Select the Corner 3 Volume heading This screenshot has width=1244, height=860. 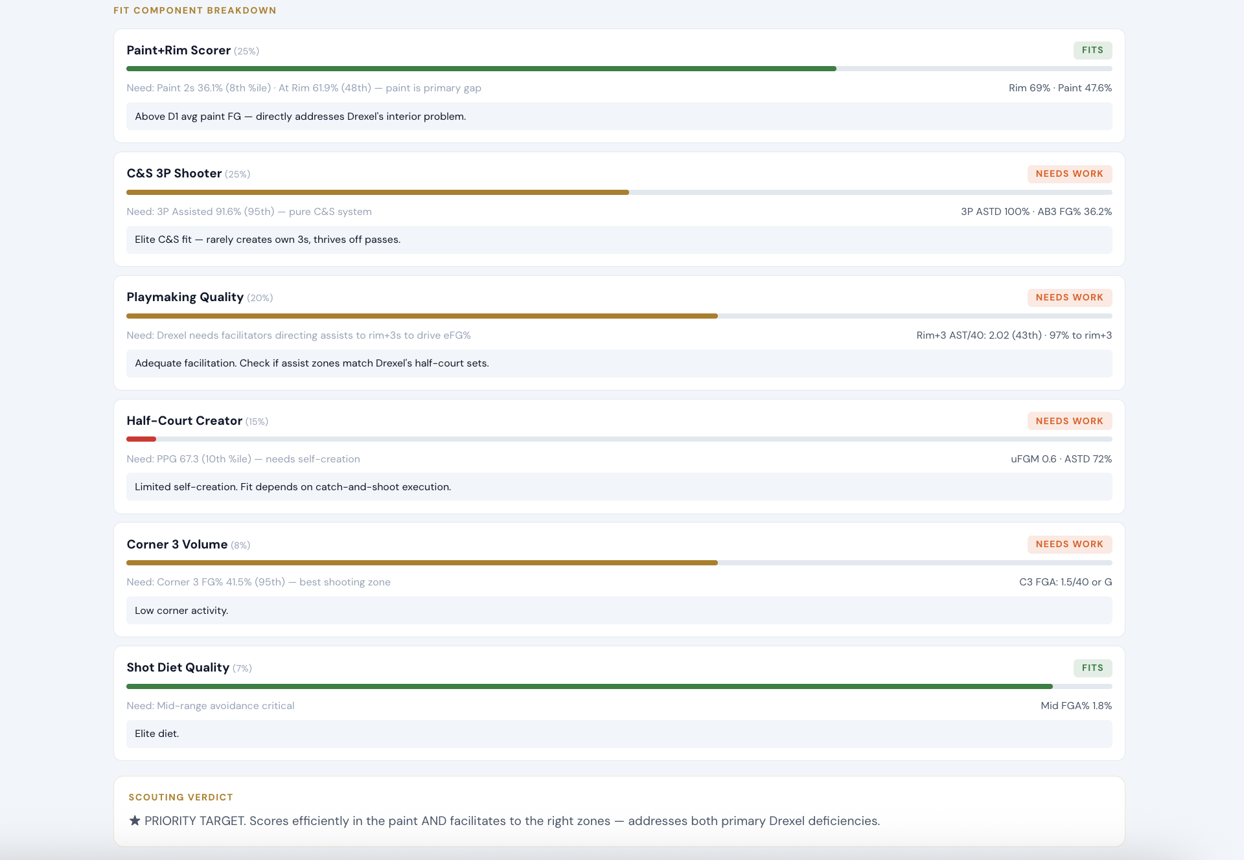tap(177, 545)
